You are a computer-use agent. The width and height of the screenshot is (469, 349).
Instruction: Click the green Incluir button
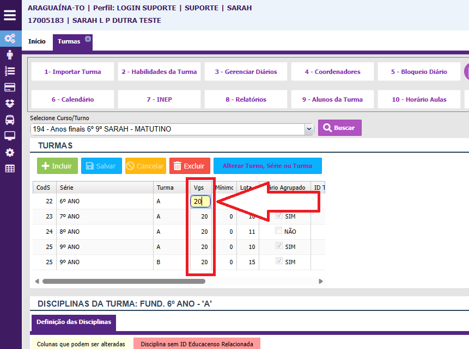pyautogui.click(x=57, y=166)
